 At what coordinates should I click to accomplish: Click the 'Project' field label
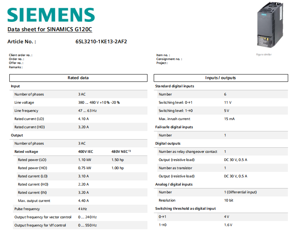click(x=162, y=63)
